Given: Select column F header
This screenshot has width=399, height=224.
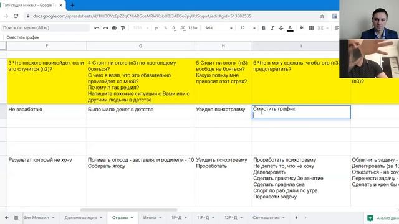Looking at the screenshot, I should pos(47,46).
